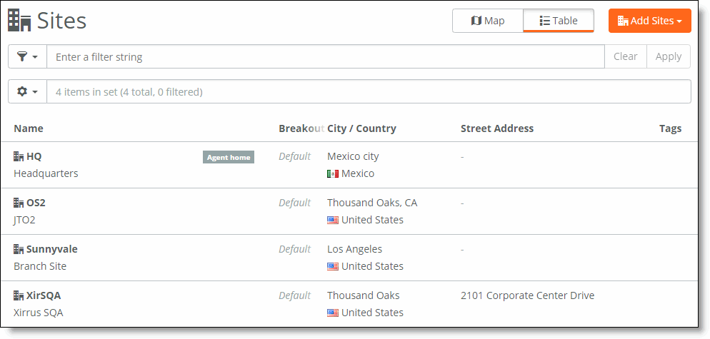Open the Sunnyvale site name
Screen dimensions: 710x339
(x=51, y=249)
